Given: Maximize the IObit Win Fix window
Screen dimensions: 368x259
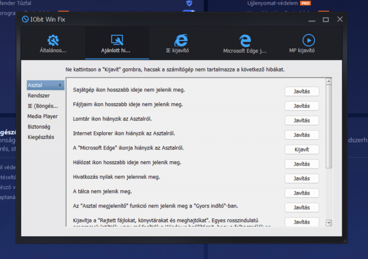Looking at the screenshot, I should coord(326,19).
